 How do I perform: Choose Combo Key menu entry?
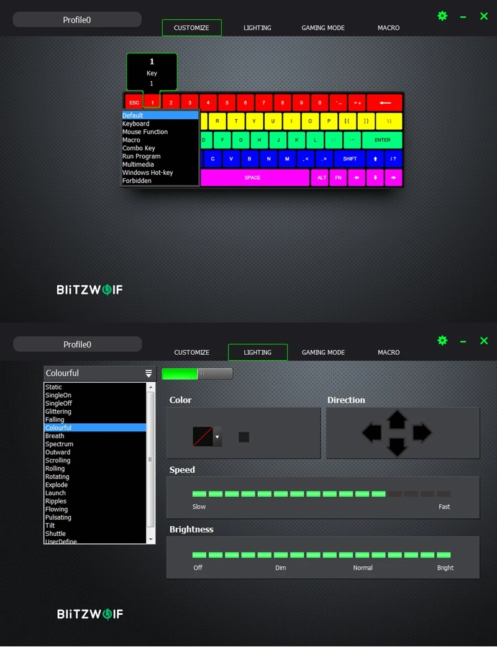160,148
